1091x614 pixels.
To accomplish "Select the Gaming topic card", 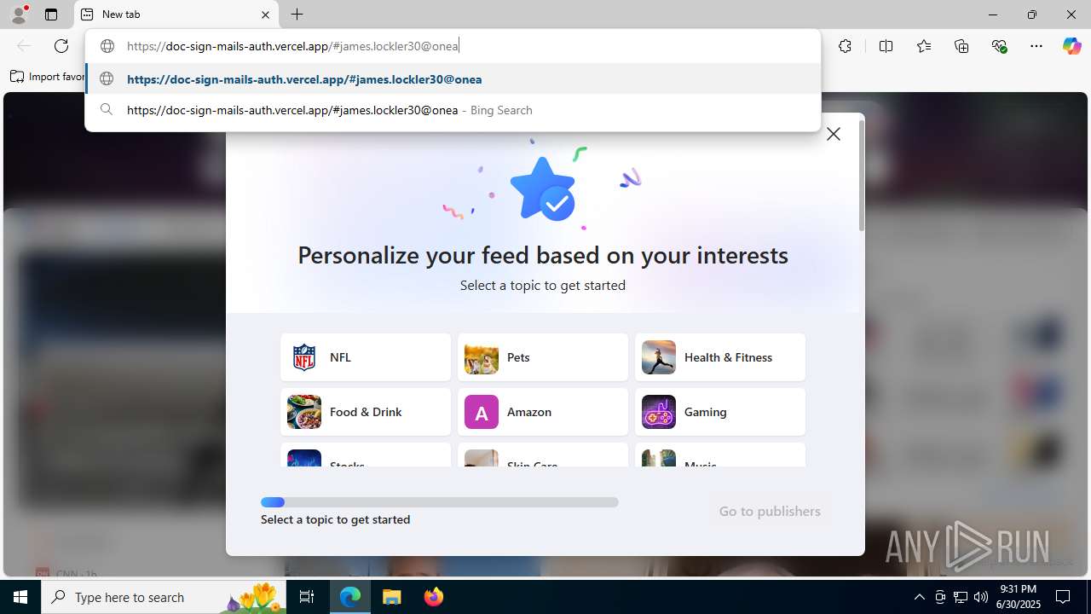I will click(720, 412).
